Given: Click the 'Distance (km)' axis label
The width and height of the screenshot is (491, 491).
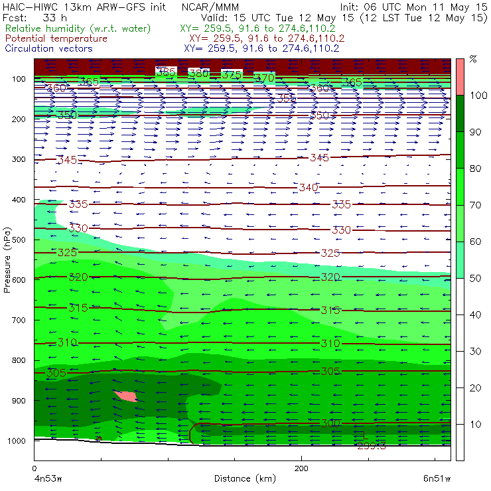Looking at the screenshot, I should click(245, 478).
